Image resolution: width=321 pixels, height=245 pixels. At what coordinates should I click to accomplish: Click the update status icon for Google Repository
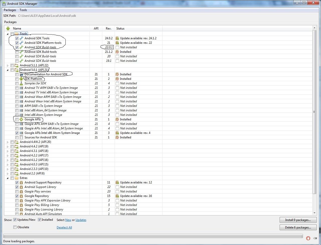coord(117,196)
